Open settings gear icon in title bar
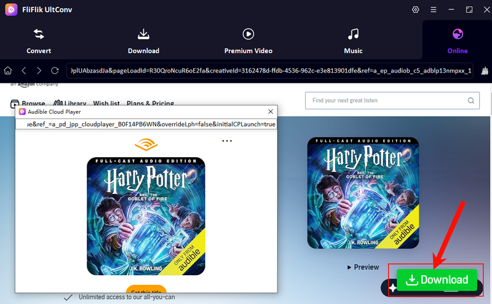The image size is (492, 304). (x=416, y=10)
